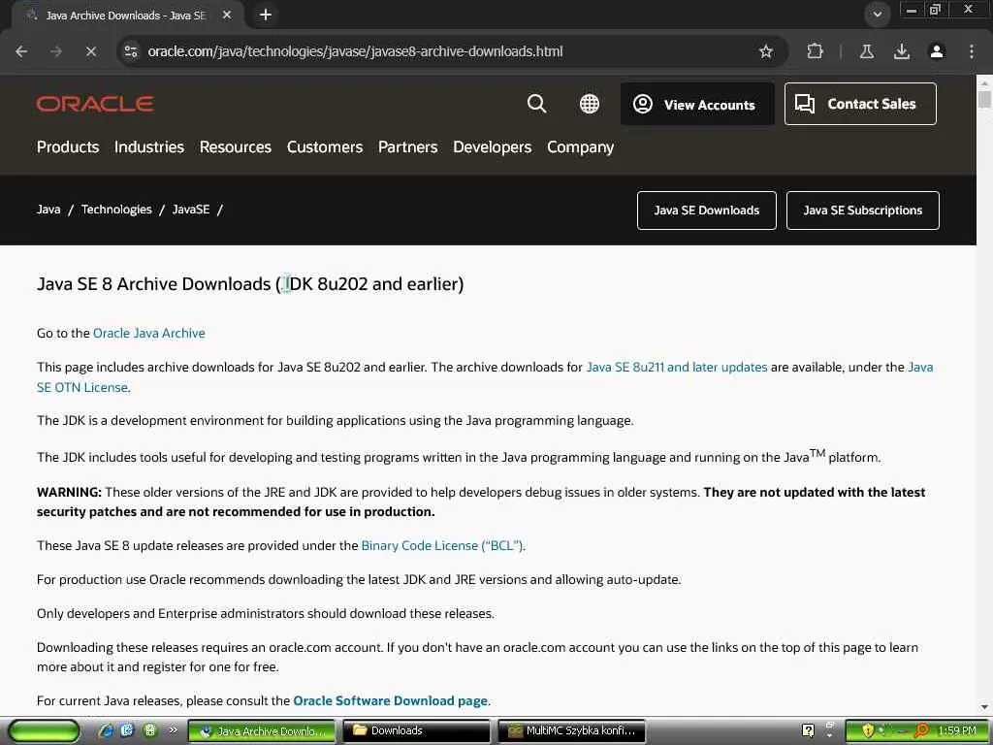Open the Company menu
993x745 pixels.
[x=580, y=147]
